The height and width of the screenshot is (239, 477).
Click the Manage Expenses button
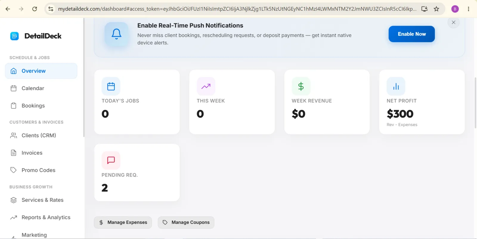[x=123, y=222]
